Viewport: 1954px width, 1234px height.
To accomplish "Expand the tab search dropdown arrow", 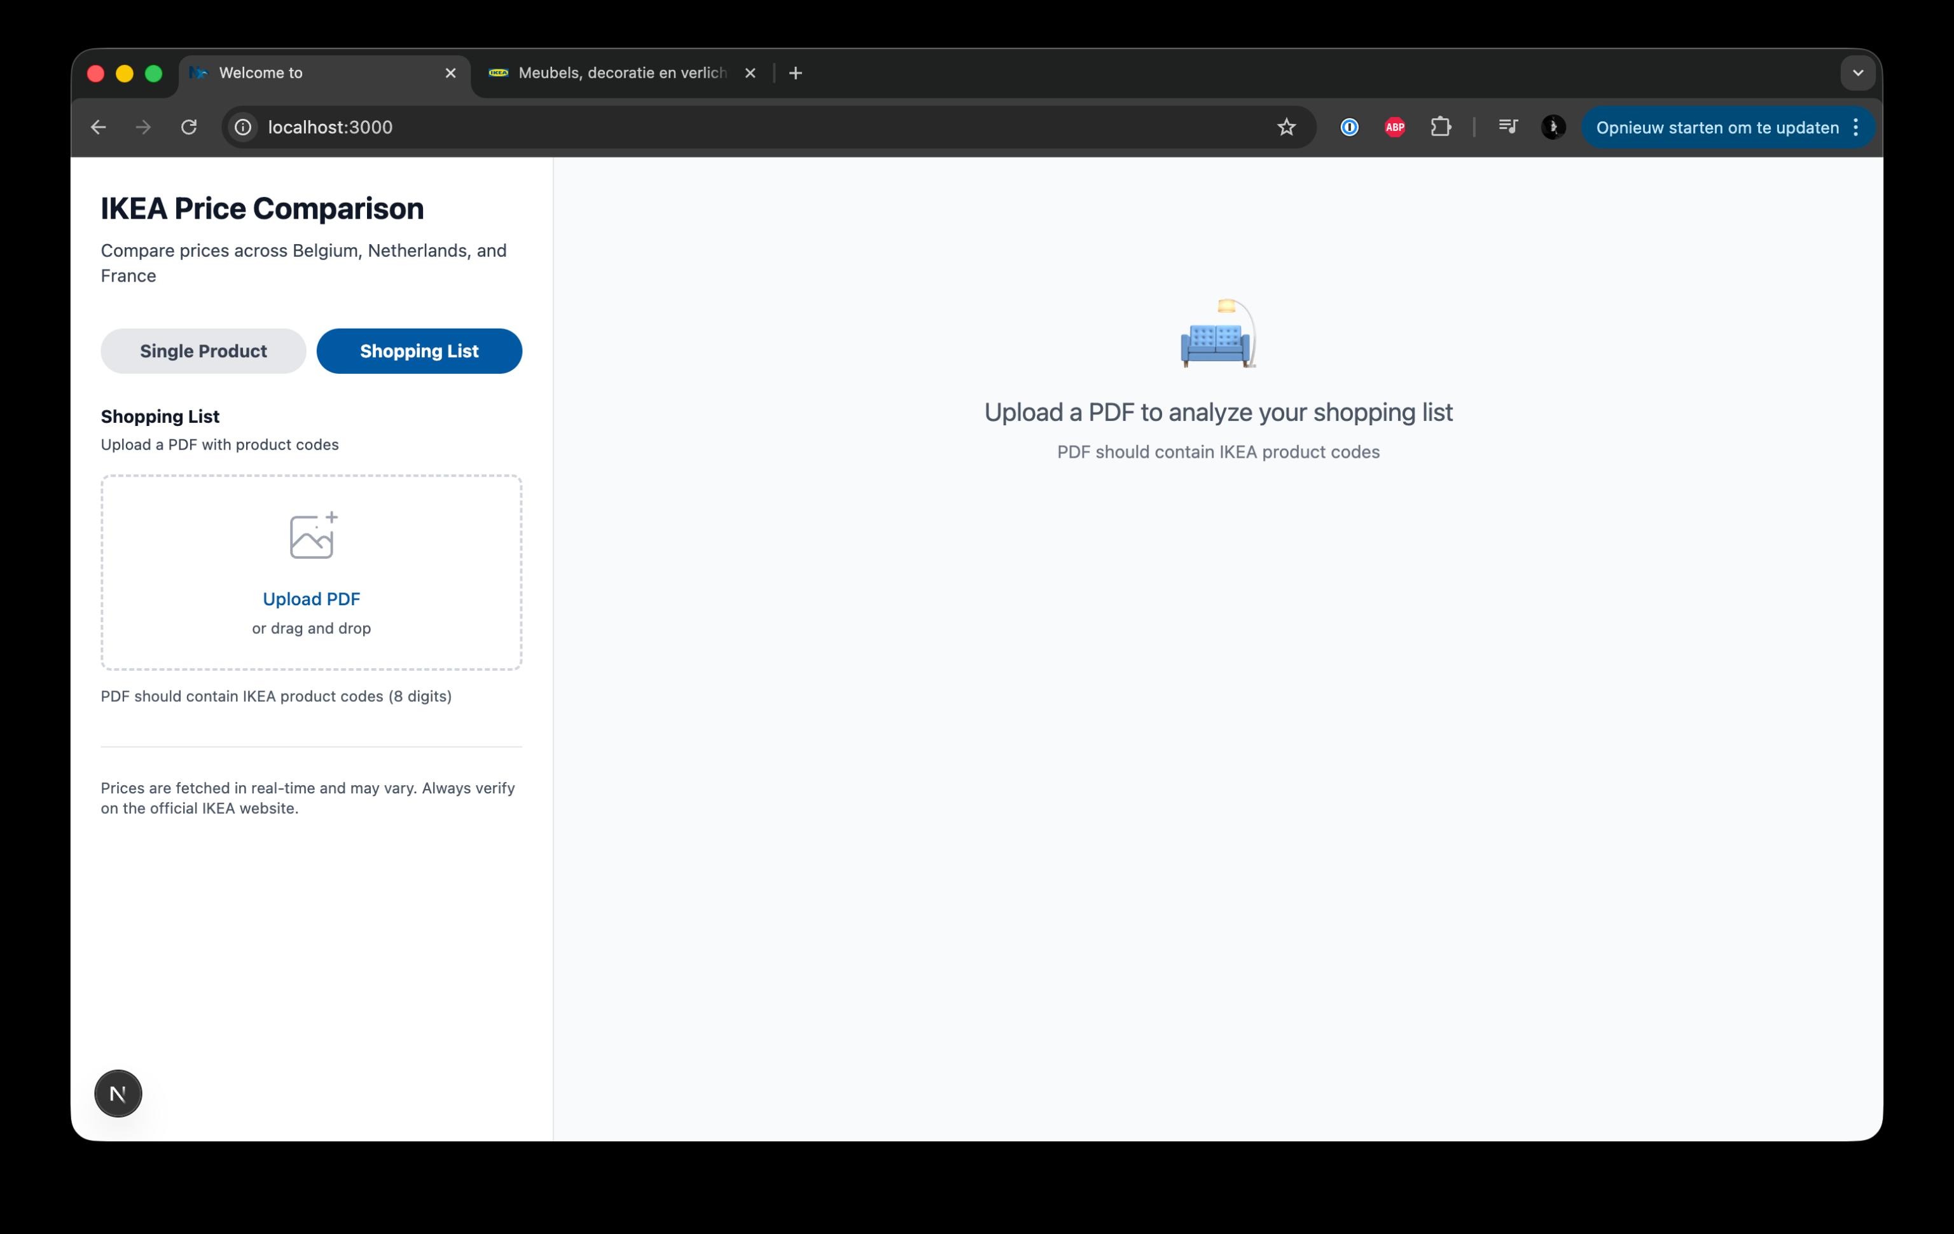I will 1857,73.
